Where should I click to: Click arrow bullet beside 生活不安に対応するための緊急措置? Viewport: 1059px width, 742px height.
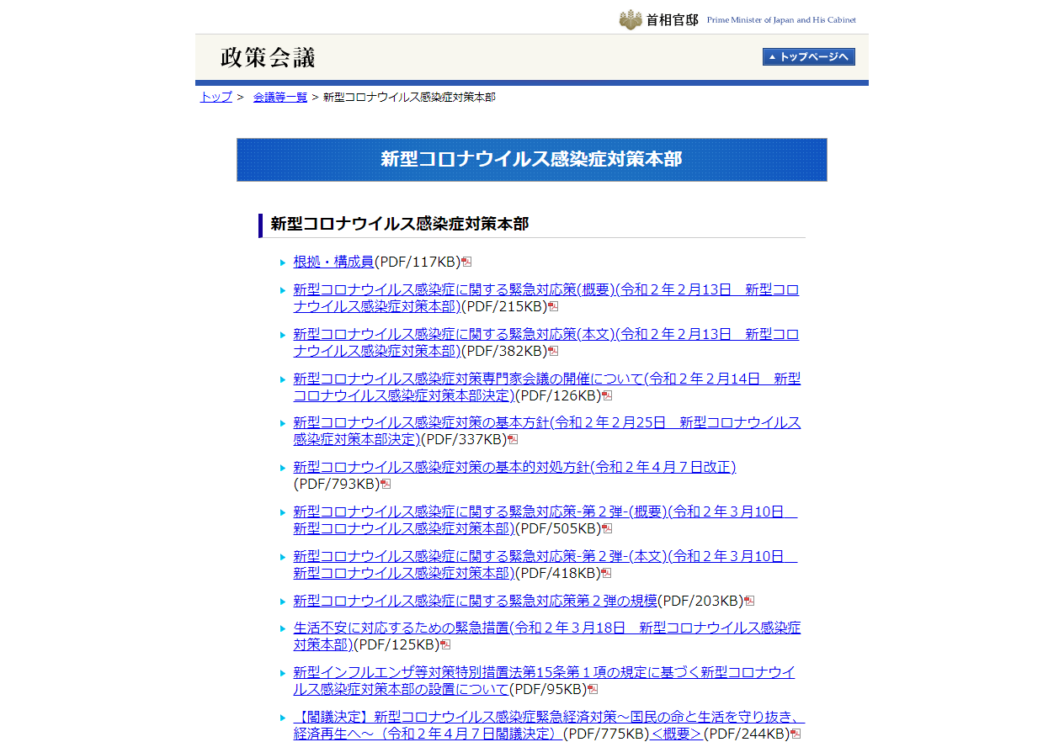[x=283, y=628]
